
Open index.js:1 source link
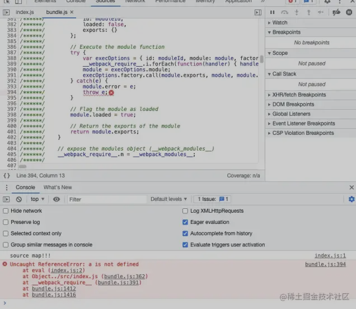[330, 256]
